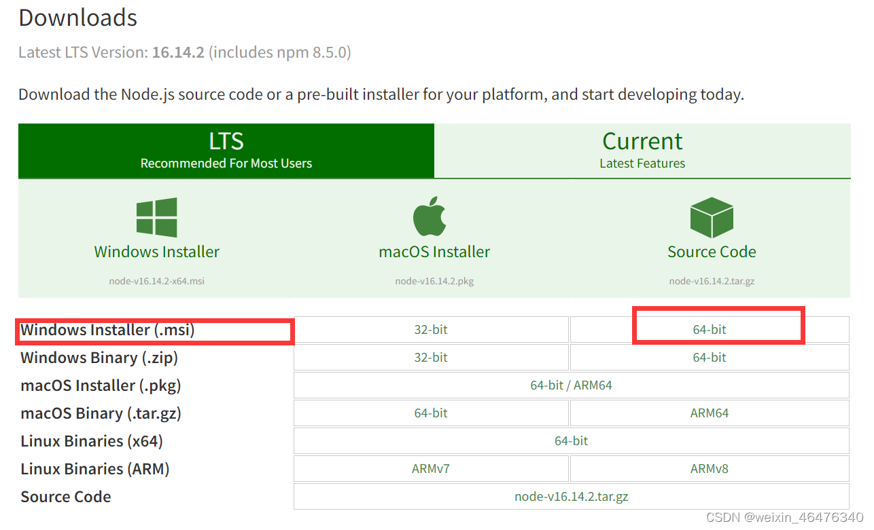This screenshot has width=874, height=530.
Task: Switch to the Current tab
Action: point(642,151)
